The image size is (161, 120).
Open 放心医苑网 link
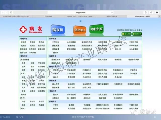point(118,98)
